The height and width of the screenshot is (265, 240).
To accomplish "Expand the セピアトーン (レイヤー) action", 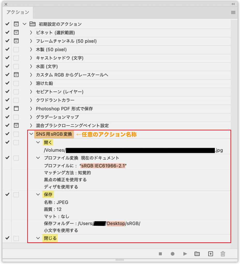I will point(31,92).
